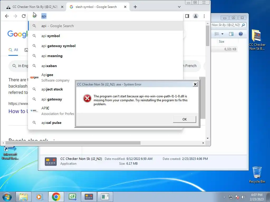Go forward in Chrome browser

(15, 16)
